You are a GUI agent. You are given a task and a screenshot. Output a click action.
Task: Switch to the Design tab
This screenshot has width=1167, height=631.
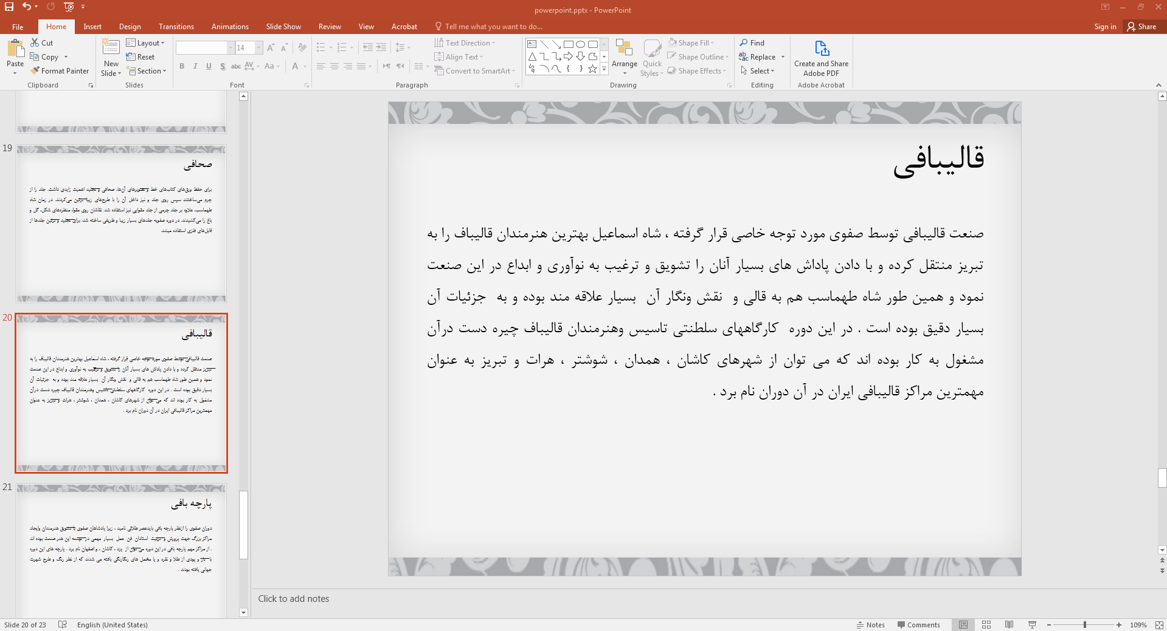130,27
